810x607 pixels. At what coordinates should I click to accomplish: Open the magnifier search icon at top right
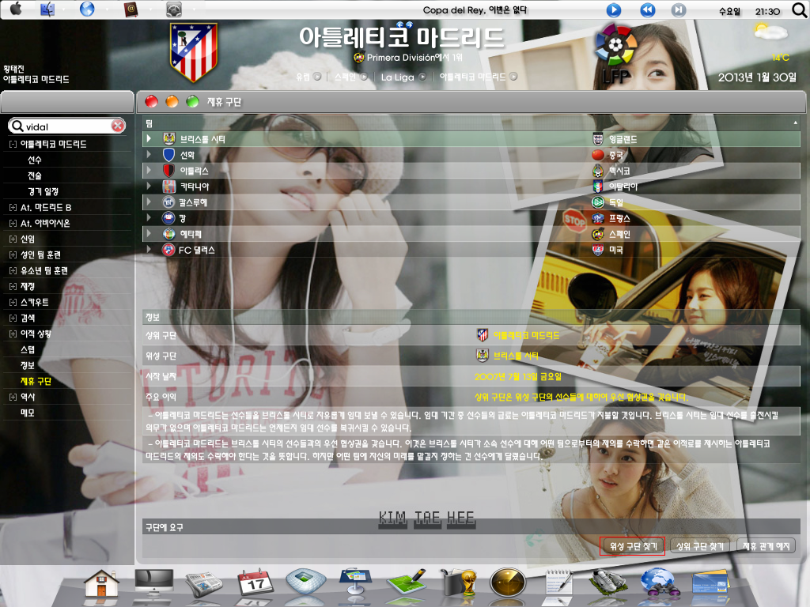tap(799, 9)
